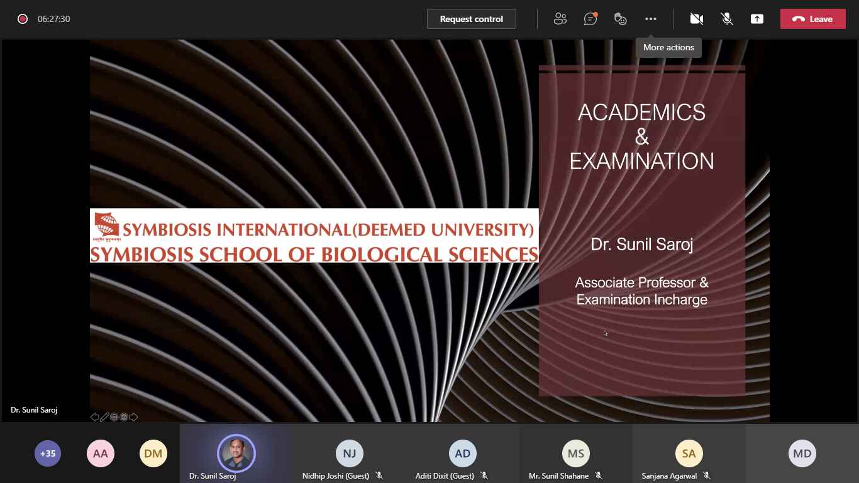This screenshot has height=483, width=859.
Task: Unmute the microphone
Action: [726, 19]
